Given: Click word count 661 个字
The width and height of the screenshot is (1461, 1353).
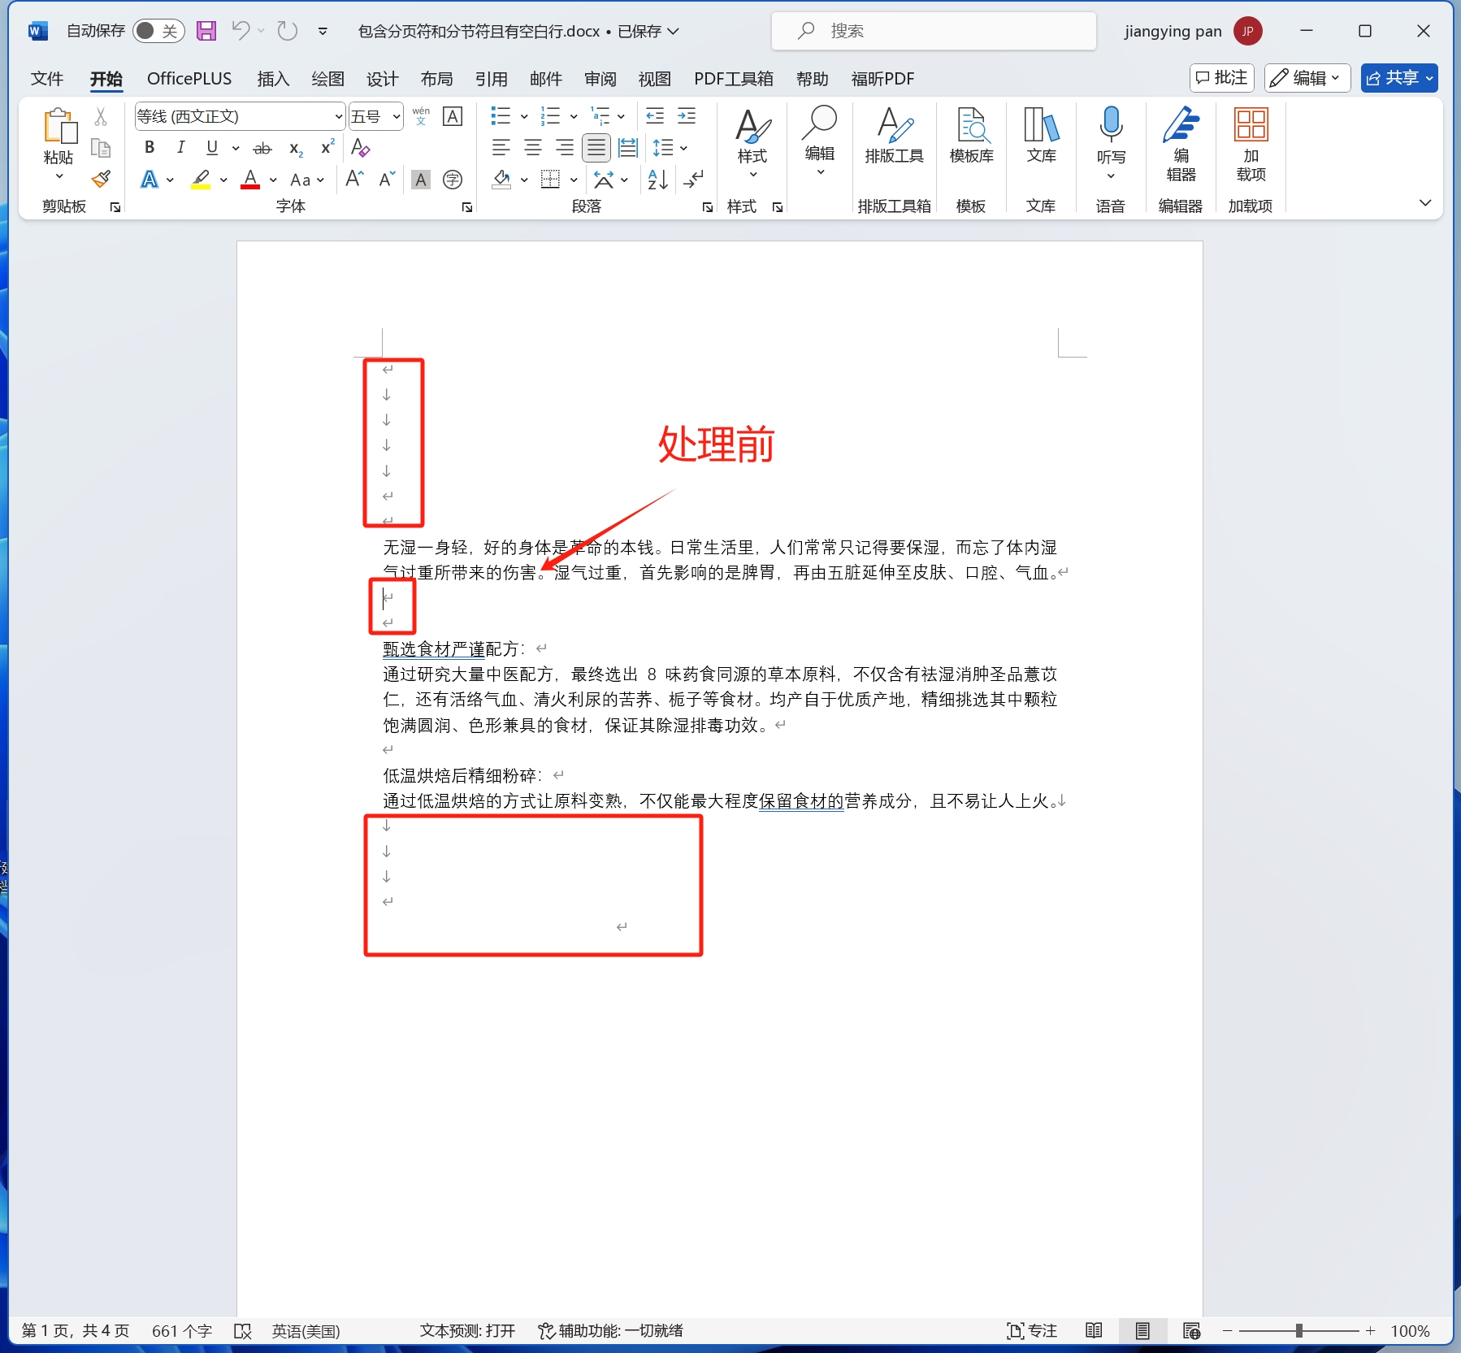Looking at the screenshot, I should [x=182, y=1331].
